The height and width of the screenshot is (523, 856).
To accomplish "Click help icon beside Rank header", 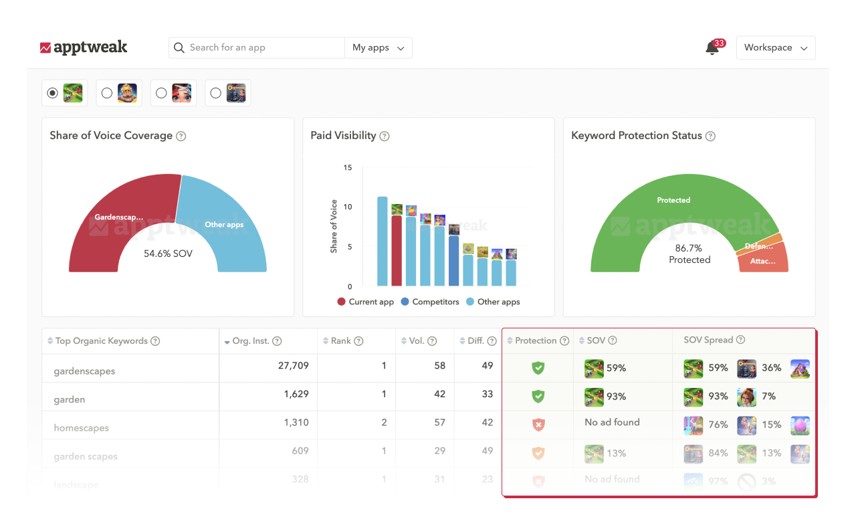I will 358,341.
